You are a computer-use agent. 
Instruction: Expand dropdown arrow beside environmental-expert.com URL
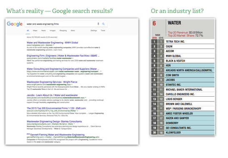[101, 71]
